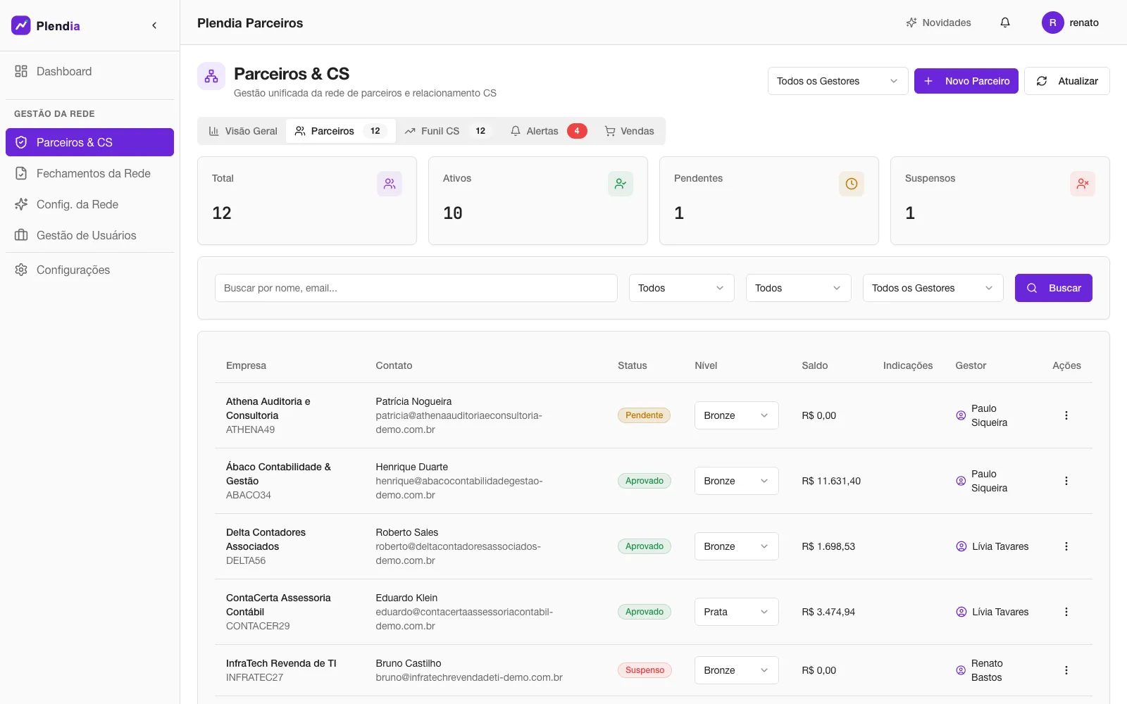
Task: Open Bronze level dropdown for Athena Auditoria
Action: [736, 415]
